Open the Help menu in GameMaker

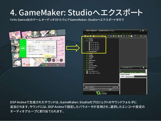tap(131, 33)
